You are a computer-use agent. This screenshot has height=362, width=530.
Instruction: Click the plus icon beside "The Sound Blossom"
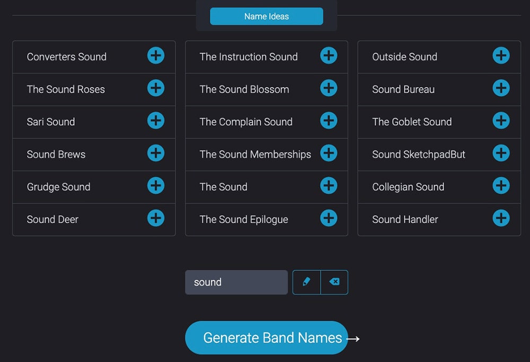pyautogui.click(x=329, y=89)
